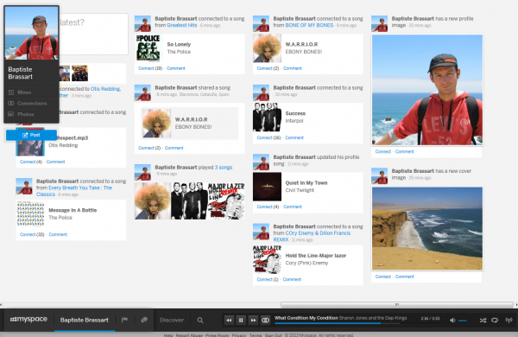The height and width of the screenshot is (337, 518).
Task: Open search with the magnifier icon
Action: pos(200,320)
